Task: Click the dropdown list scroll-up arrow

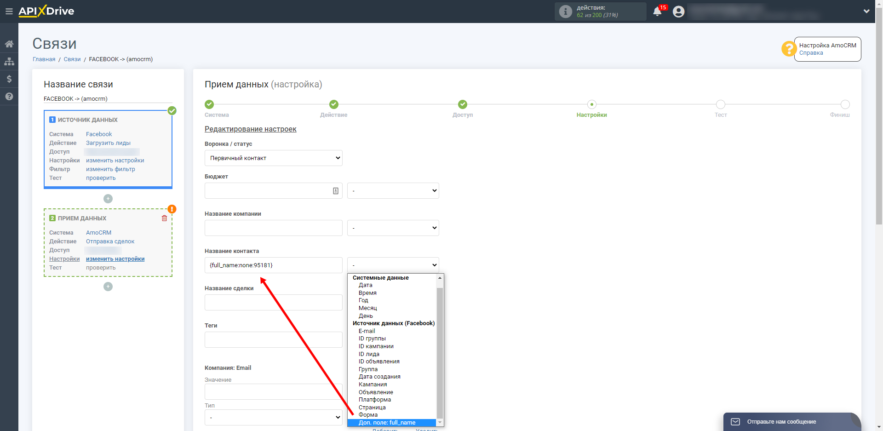Action: pos(440,278)
